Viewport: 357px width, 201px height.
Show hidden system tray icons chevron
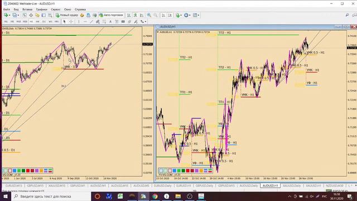pyautogui.click(x=290, y=196)
